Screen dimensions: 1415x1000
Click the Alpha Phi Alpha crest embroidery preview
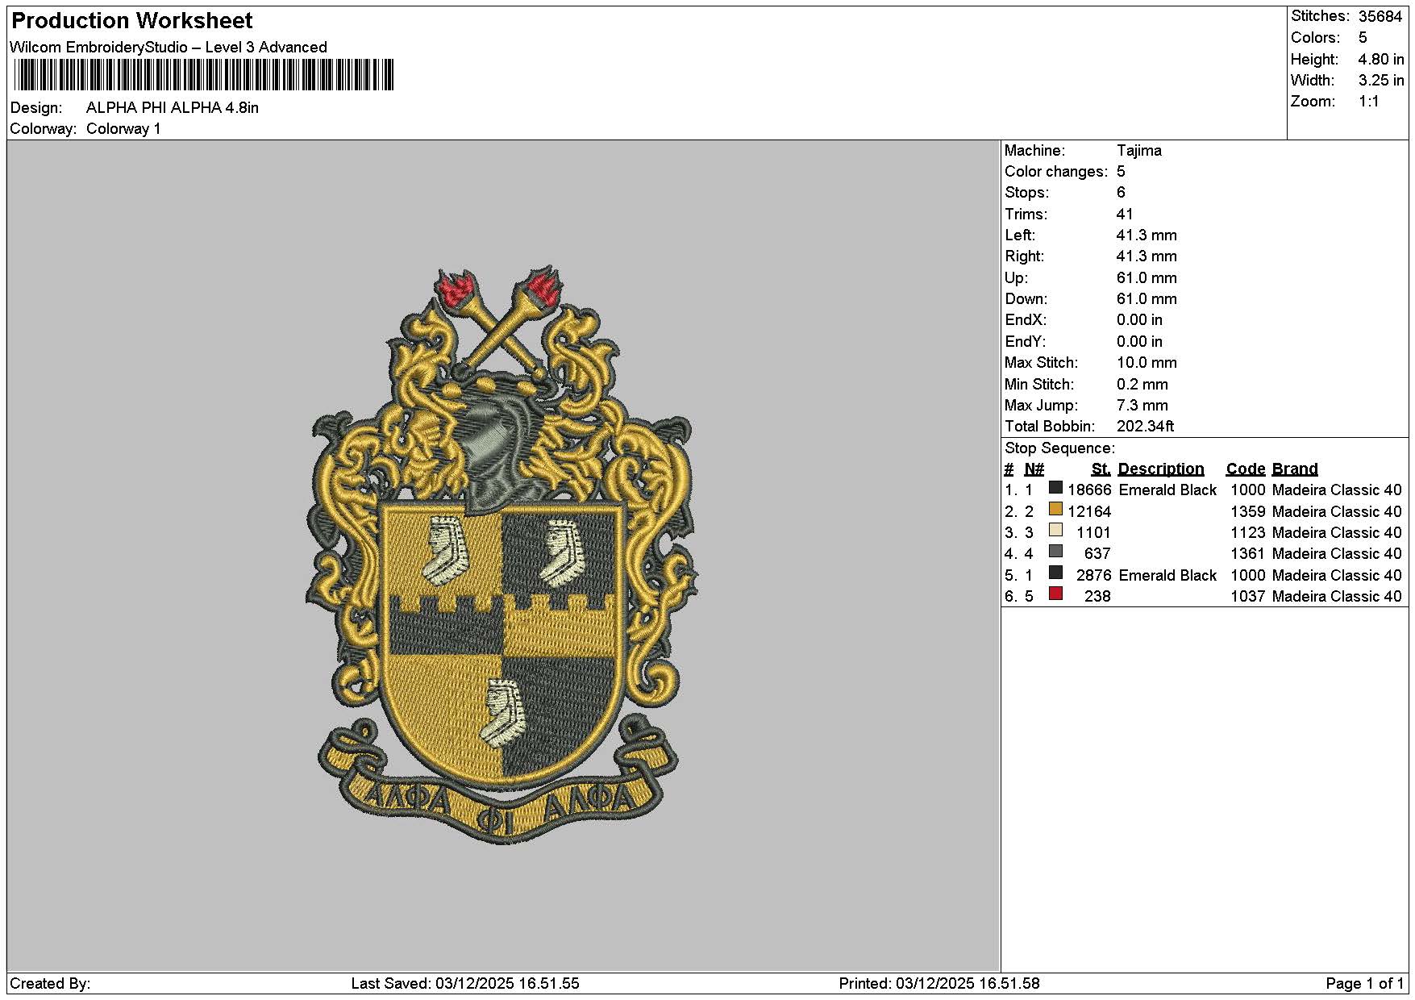tap(501, 555)
